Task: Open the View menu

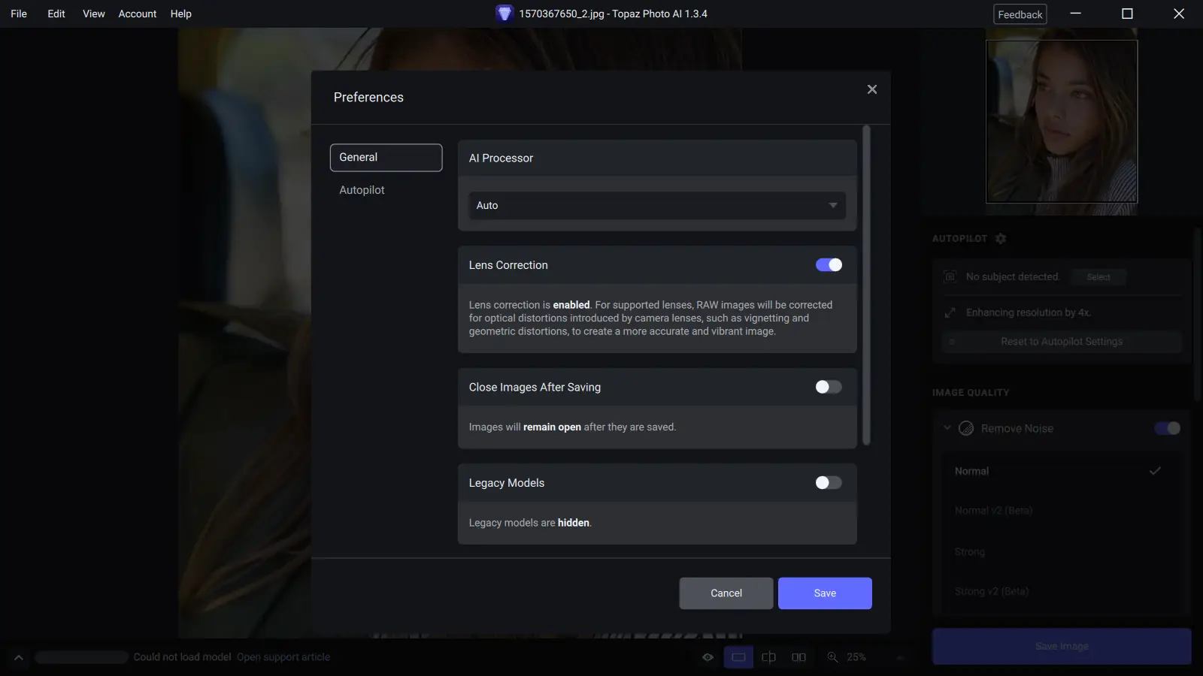Action: tap(94, 14)
